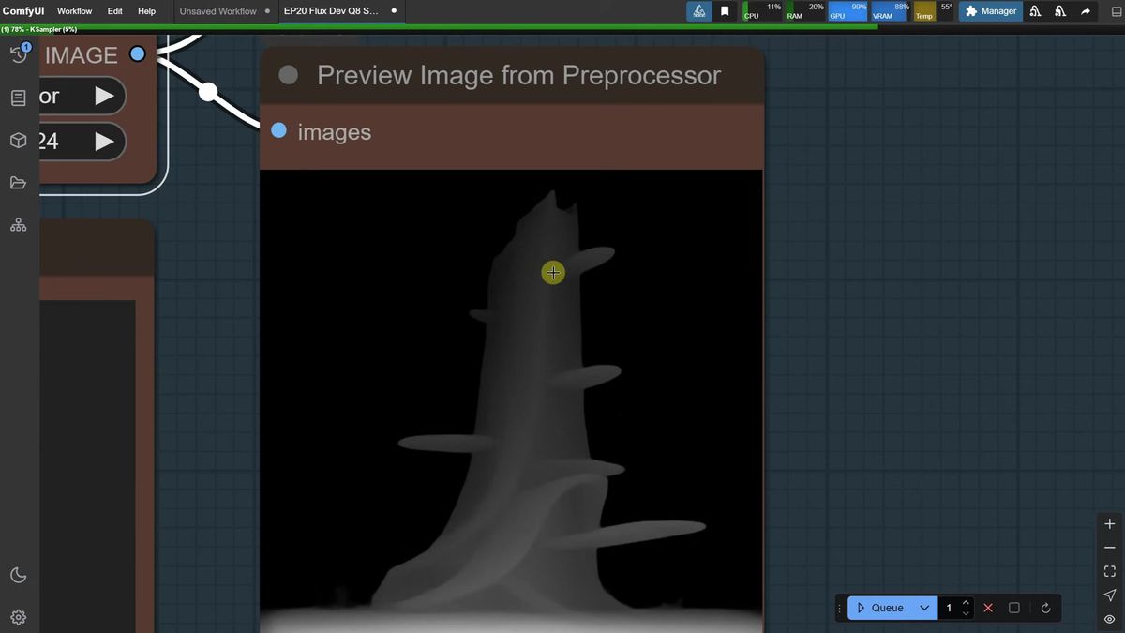
Task: Toggle dark theme with moon icon
Action: tap(19, 575)
